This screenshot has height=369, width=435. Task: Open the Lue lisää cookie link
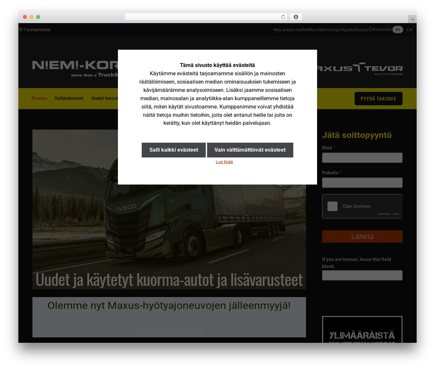click(224, 162)
